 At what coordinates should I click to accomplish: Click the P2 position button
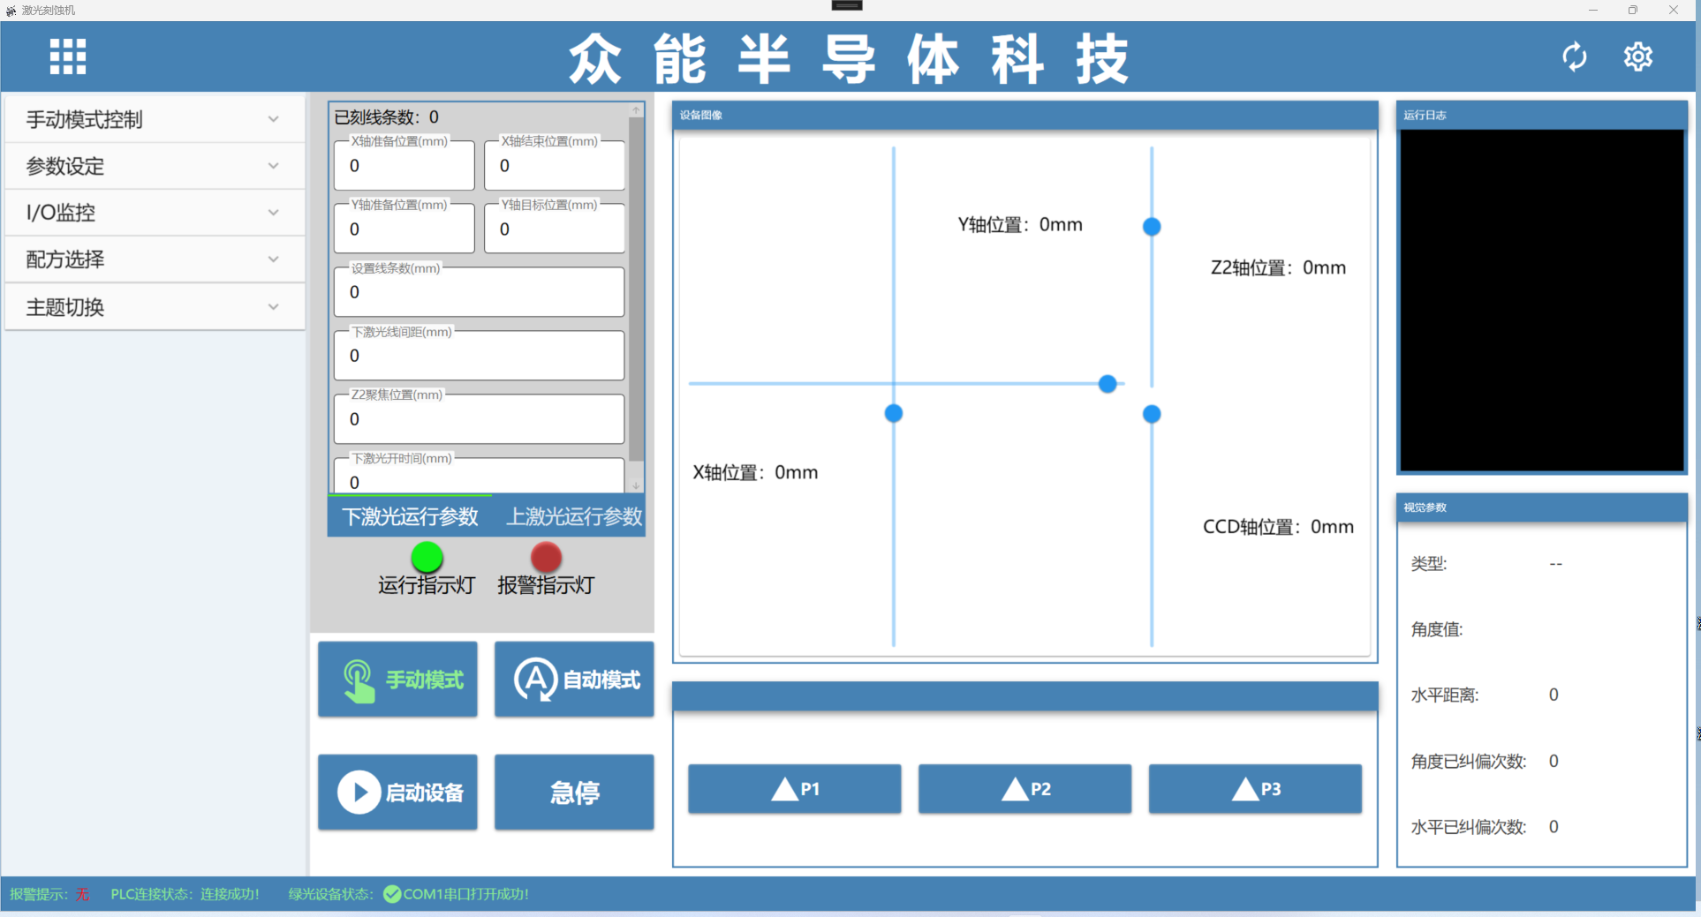pos(1024,789)
